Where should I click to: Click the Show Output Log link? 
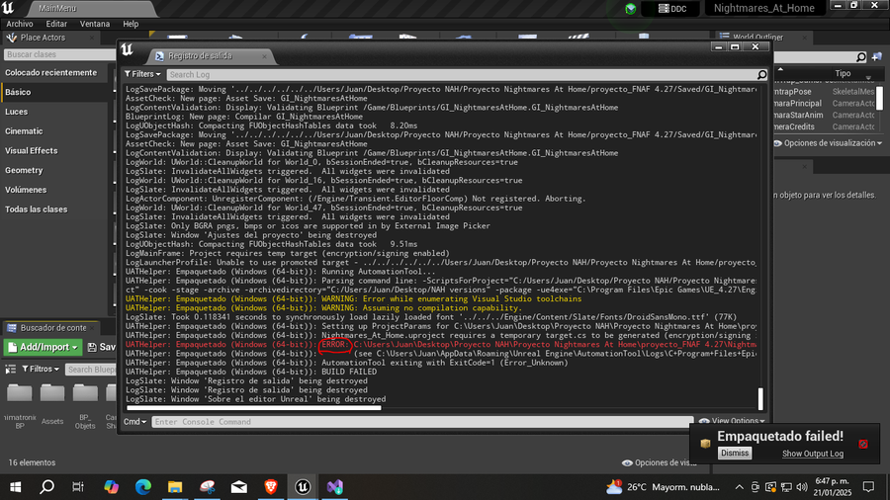pos(812,454)
